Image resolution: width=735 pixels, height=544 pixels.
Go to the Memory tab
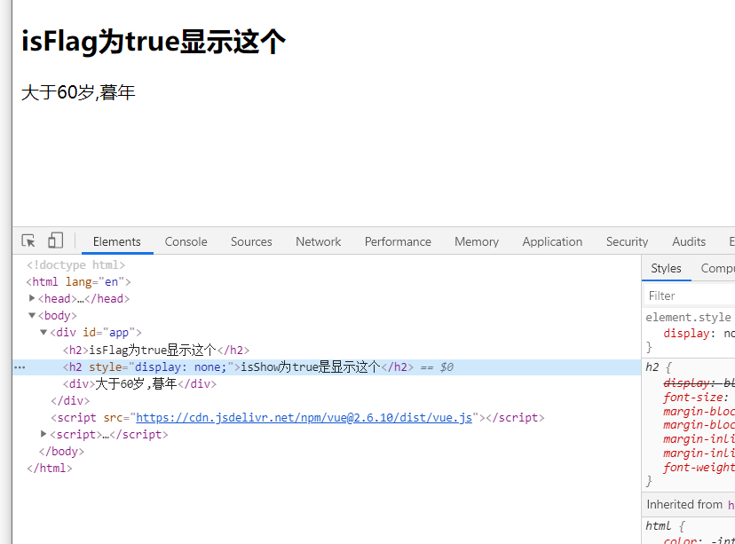[477, 241]
